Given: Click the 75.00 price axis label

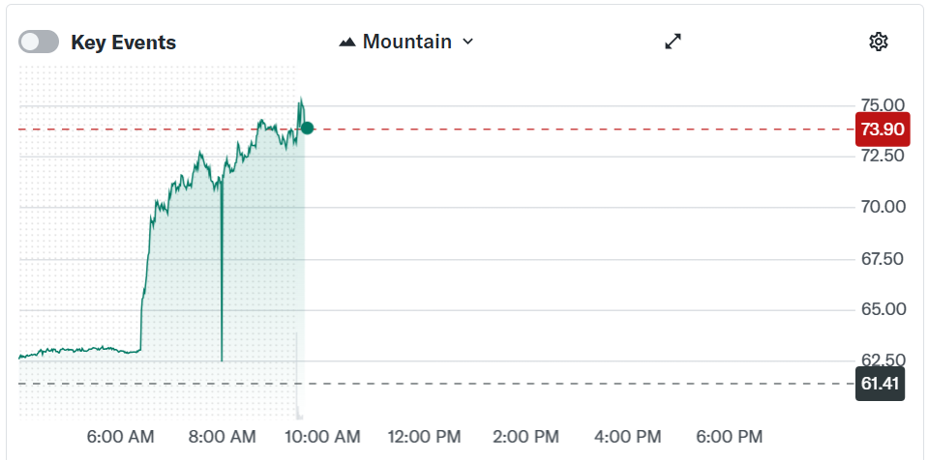Looking at the screenshot, I should pyautogui.click(x=882, y=104).
